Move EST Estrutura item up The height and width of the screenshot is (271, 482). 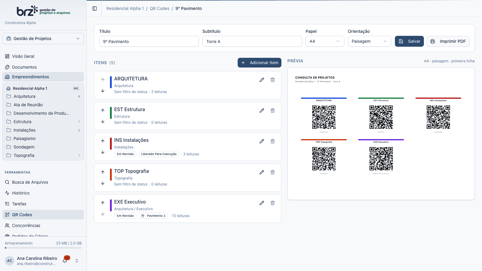[103, 111]
